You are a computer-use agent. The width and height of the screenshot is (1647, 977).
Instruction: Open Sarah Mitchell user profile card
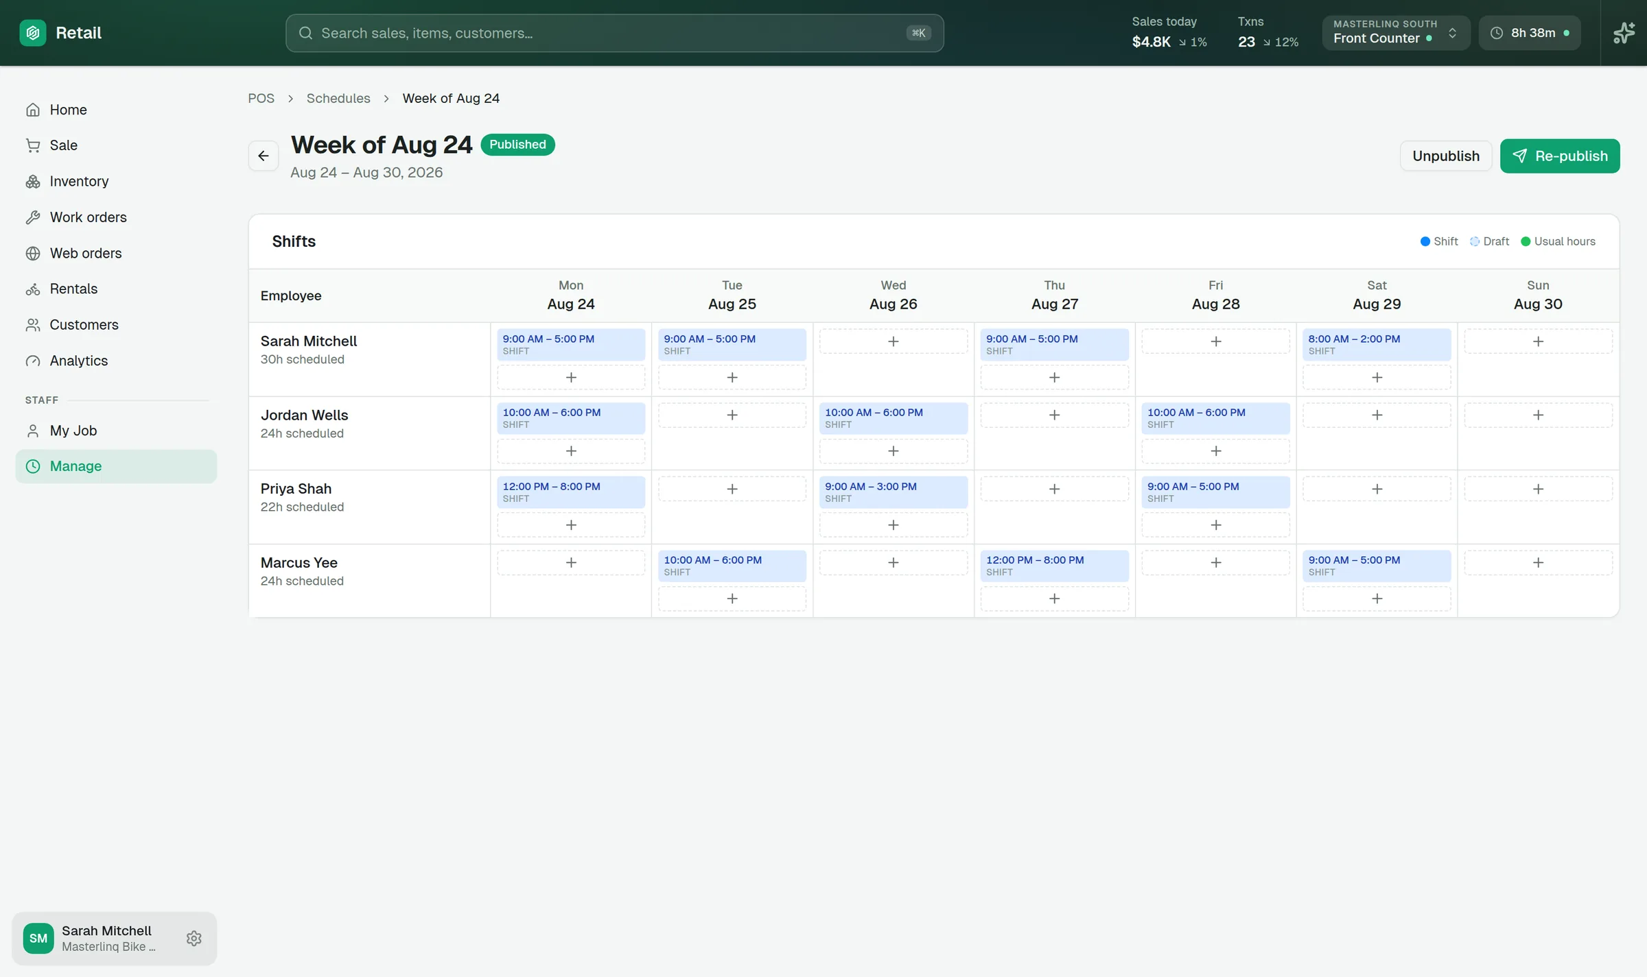tap(114, 939)
